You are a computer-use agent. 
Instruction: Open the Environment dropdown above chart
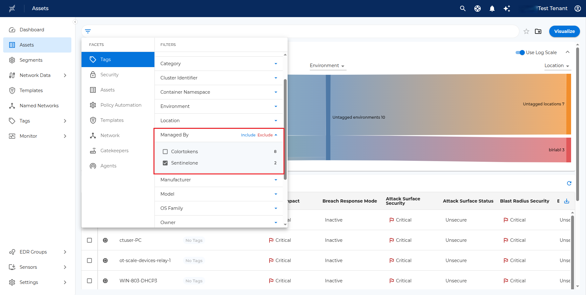coord(327,66)
